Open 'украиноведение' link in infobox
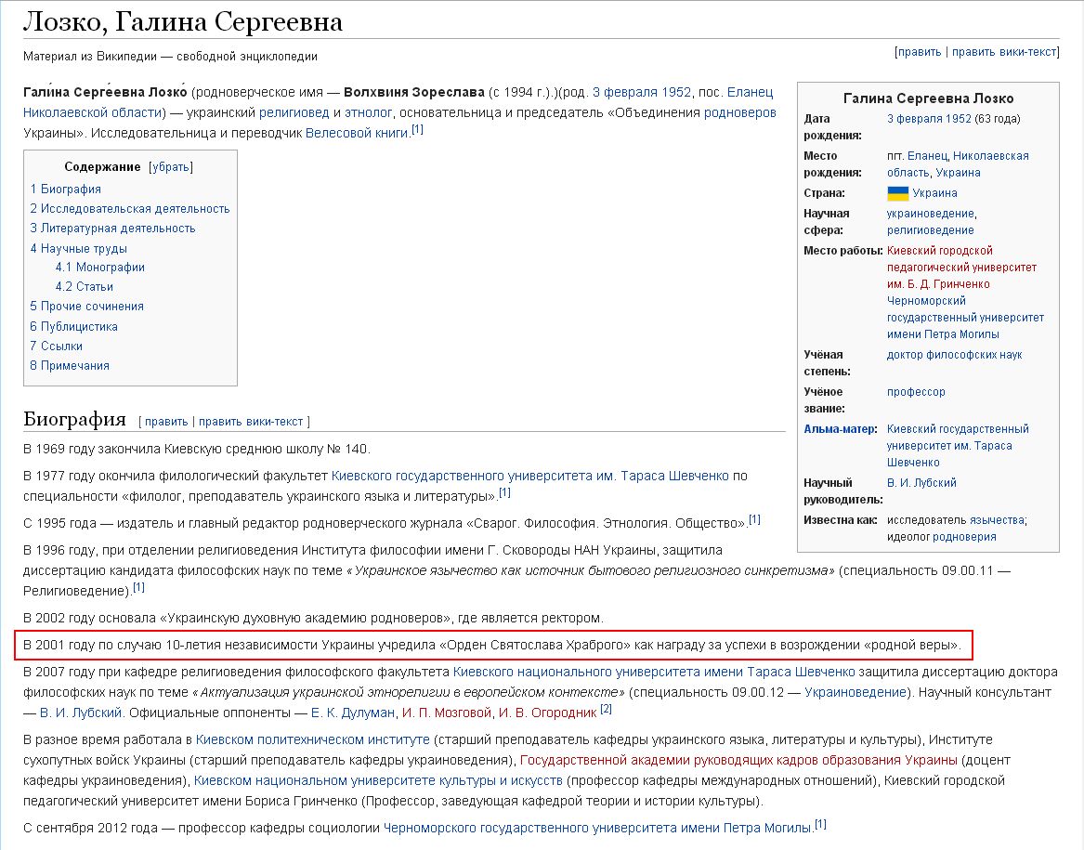 point(931,213)
